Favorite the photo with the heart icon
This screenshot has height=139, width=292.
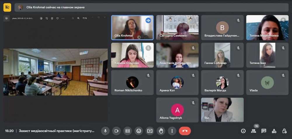tap(58, 18)
